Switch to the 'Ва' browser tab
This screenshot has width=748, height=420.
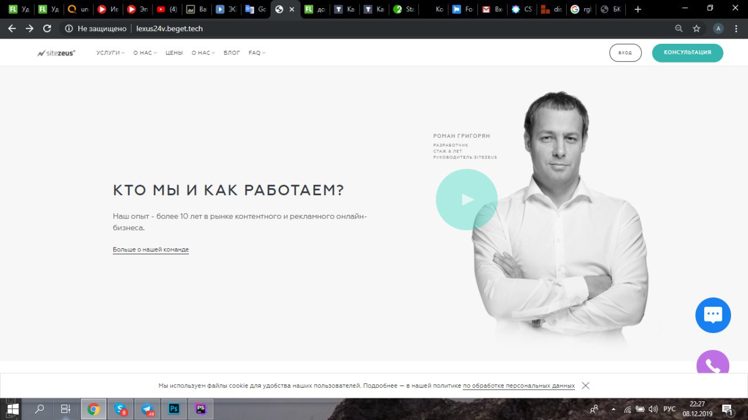pyautogui.click(x=197, y=9)
